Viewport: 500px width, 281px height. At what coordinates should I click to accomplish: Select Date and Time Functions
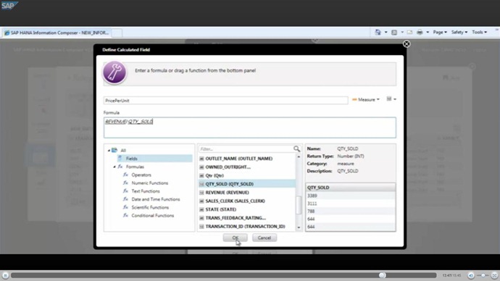pyautogui.click(x=156, y=199)
